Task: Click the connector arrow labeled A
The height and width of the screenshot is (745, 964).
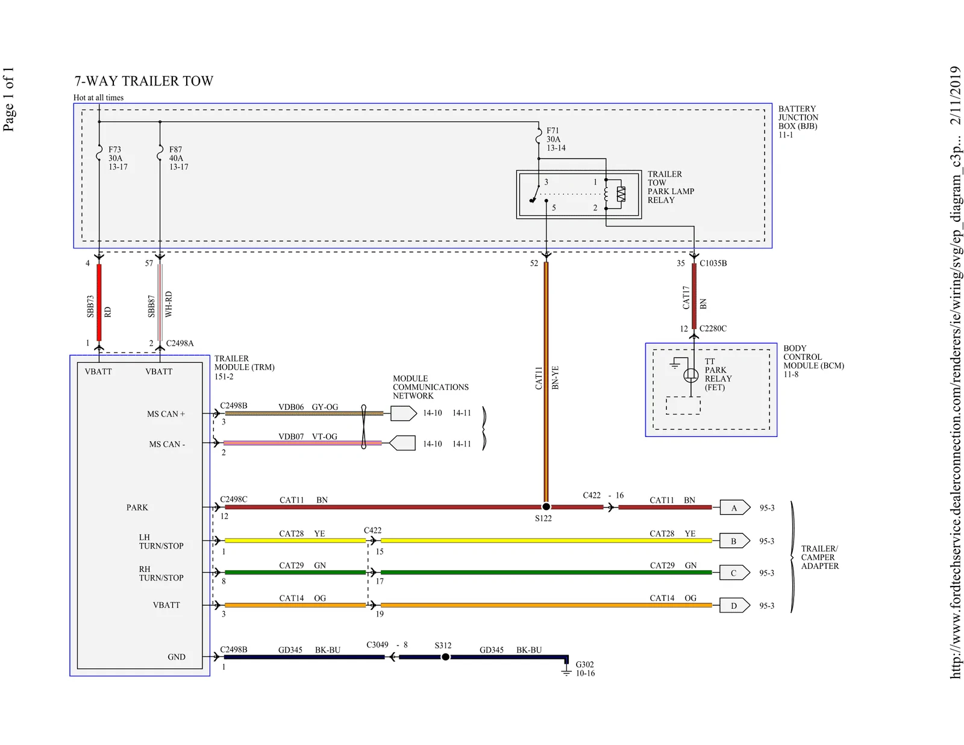Action: [734, 508]
